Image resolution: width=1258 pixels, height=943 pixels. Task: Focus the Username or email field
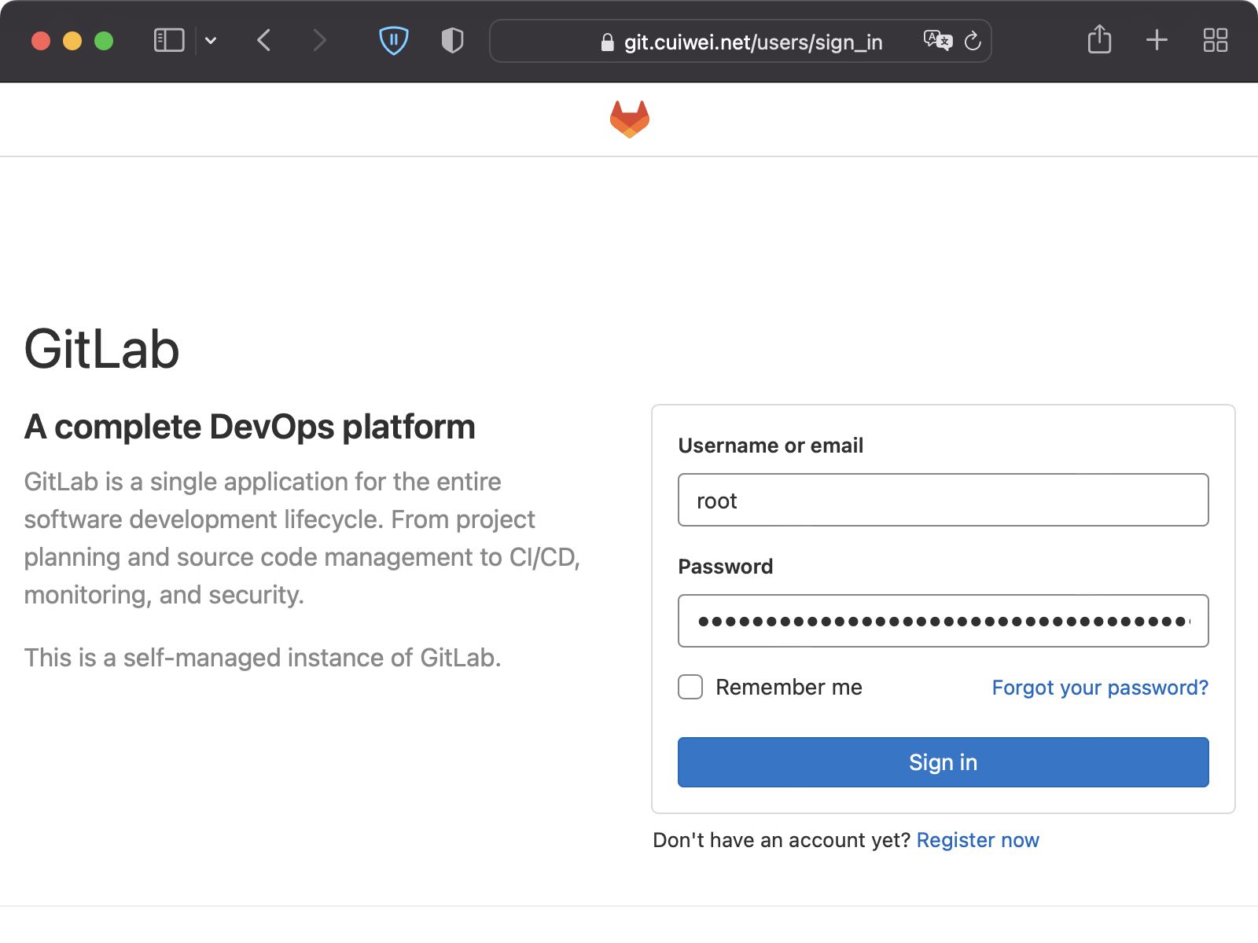(943, 500)
